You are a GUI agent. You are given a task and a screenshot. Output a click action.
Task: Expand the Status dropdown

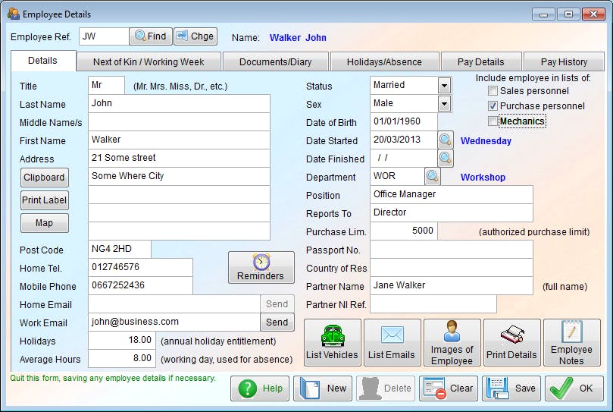click(444, 85)
